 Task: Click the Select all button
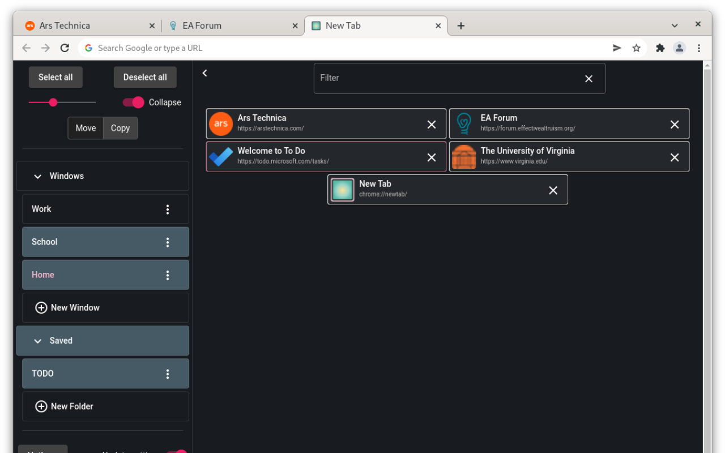click(56, 78)
